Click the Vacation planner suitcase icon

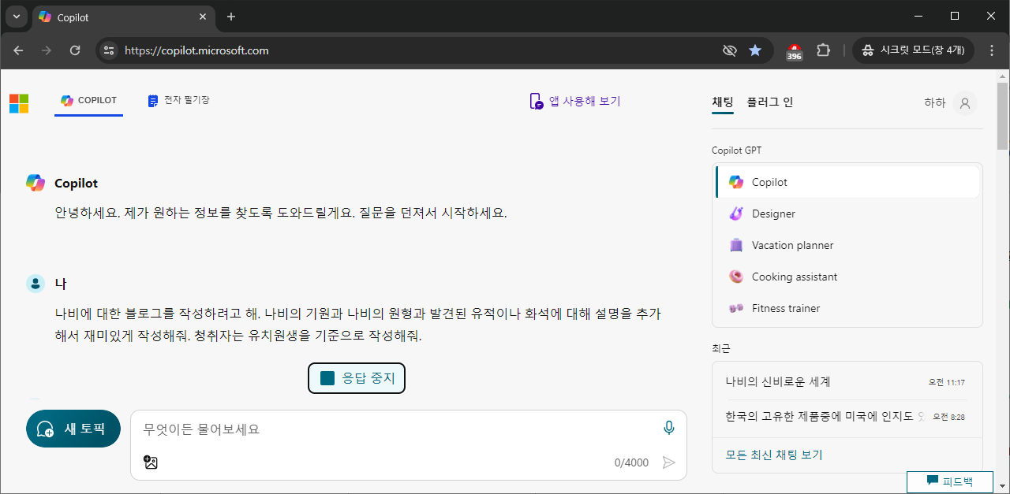[736, 245]
